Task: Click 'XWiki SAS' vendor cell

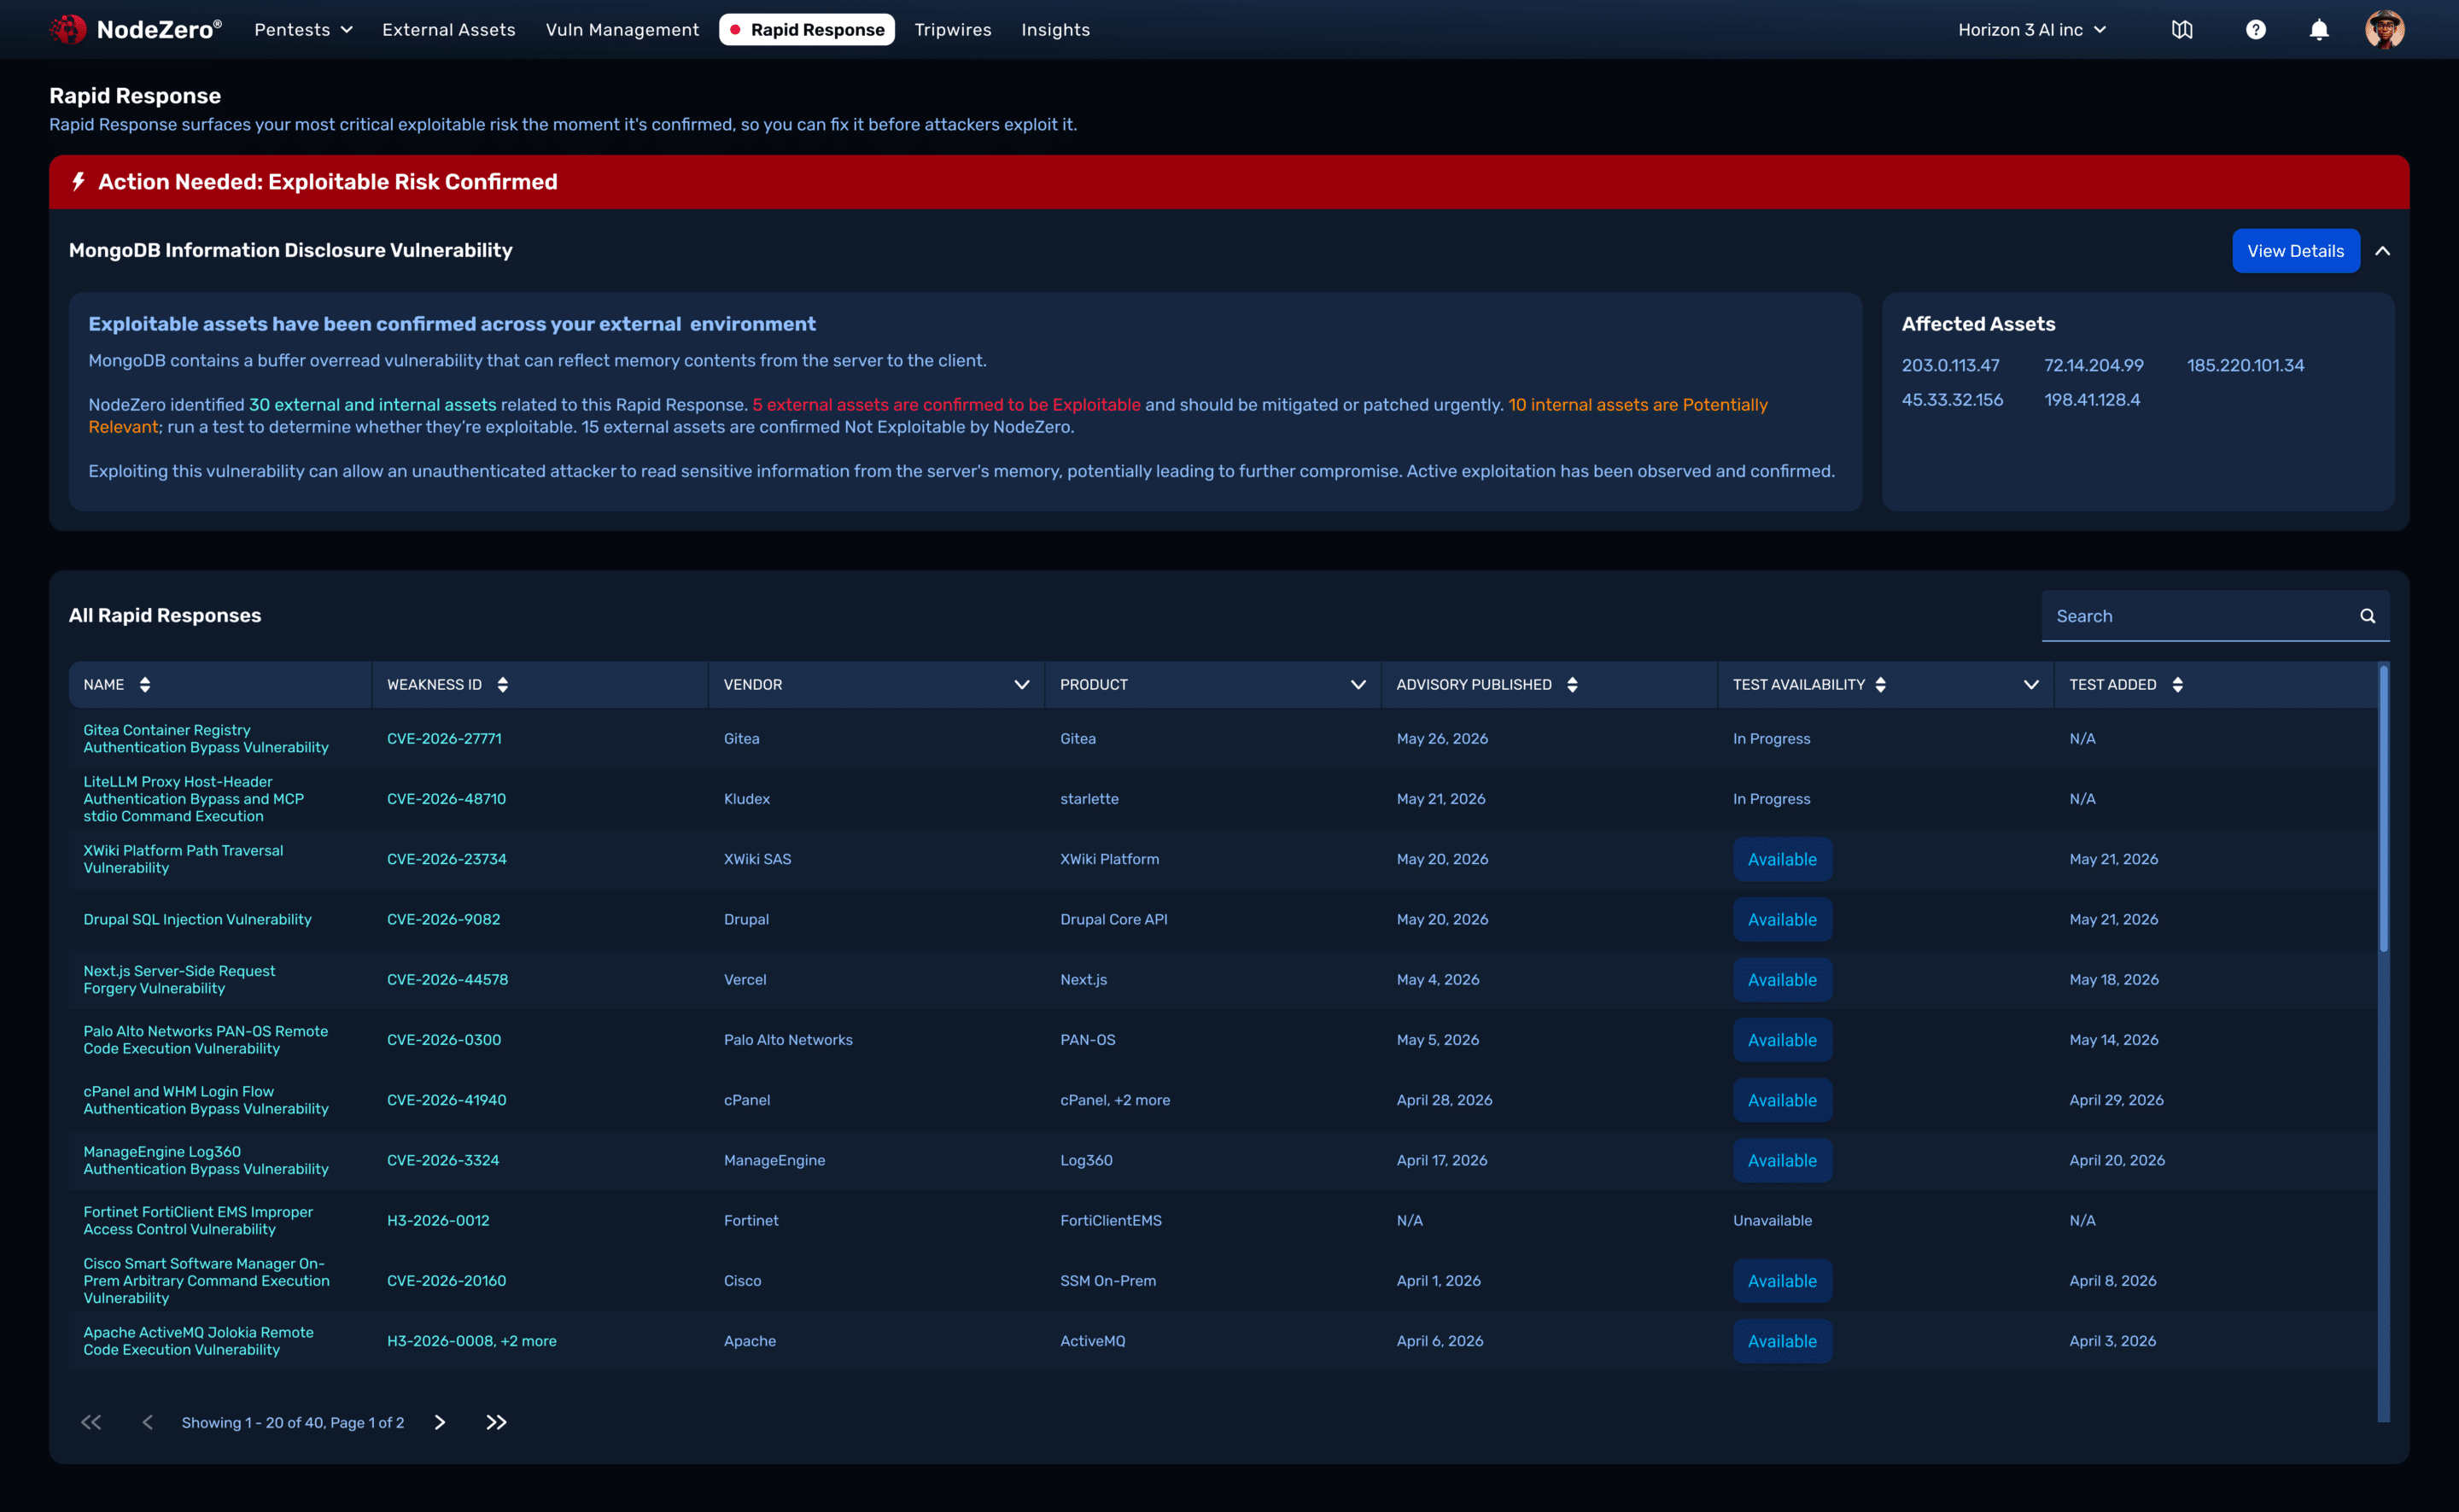Action: [x=757, y=859]
